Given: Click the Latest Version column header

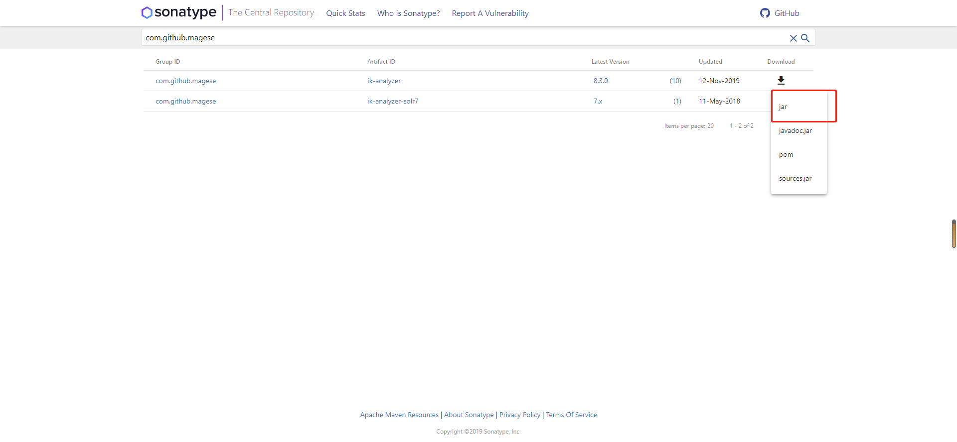Looking at the screenshot, I should click(610, 62).
